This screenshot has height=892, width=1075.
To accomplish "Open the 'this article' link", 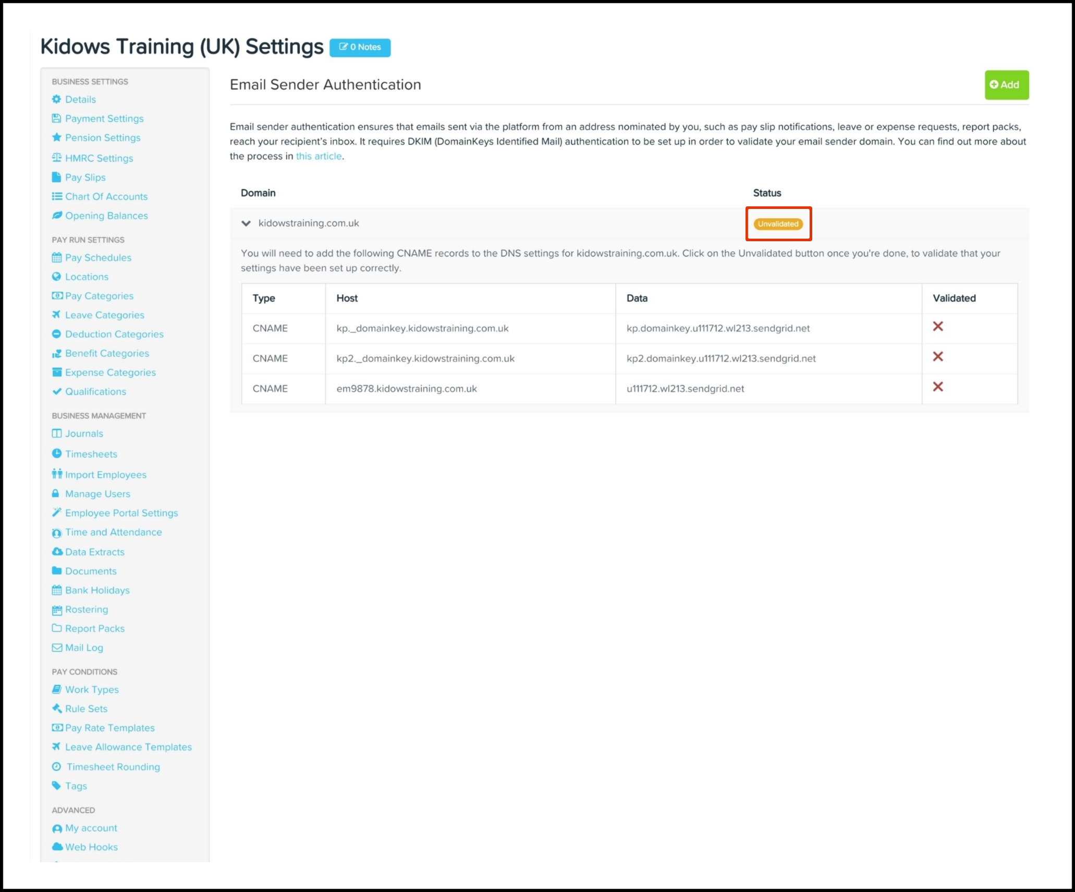I will 319,156.
